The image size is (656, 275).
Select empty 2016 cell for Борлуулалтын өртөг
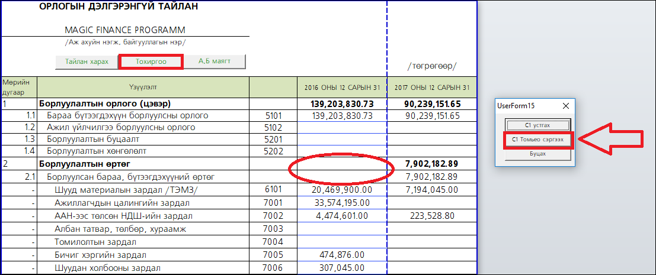pos(341,163)
